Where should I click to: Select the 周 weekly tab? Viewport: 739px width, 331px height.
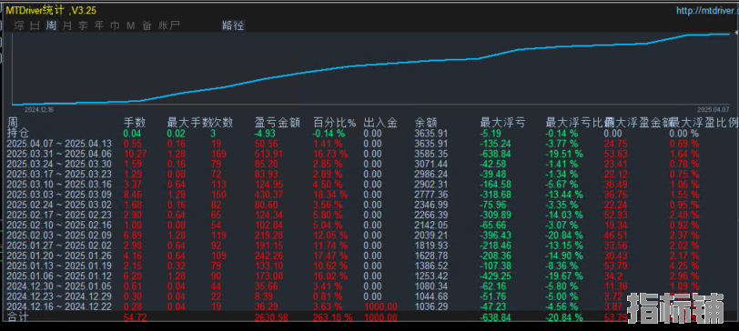tap(51, 25)
